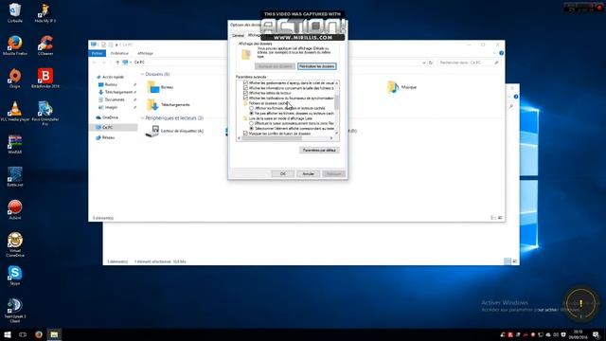Click 'Paramètres par défaut' button

[319, 150]
